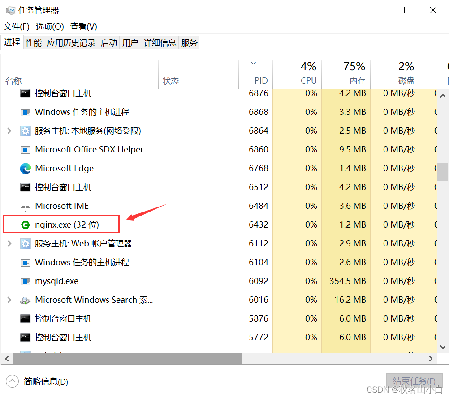Switch to the 详细信息 tab
Screen dimensions: 449x398
click(160, 42)
